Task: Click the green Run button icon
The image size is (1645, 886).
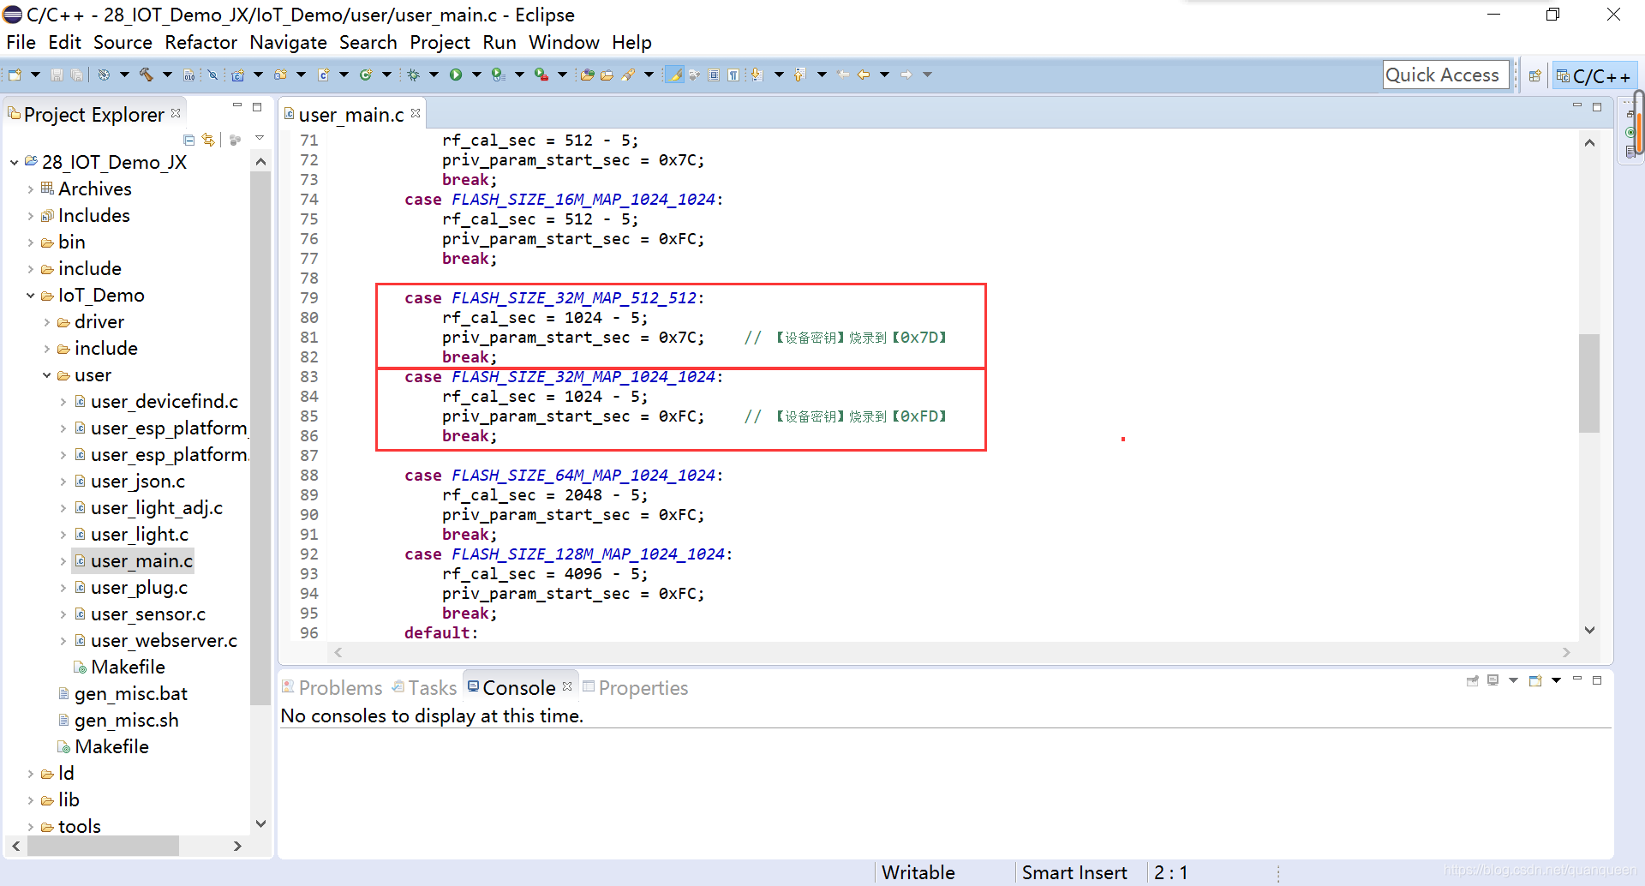Action: click(x=456, y=75)
